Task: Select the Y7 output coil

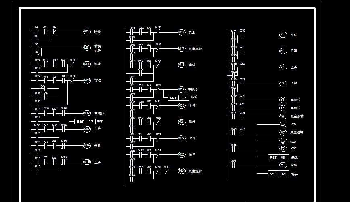Action: pos(283,133)
